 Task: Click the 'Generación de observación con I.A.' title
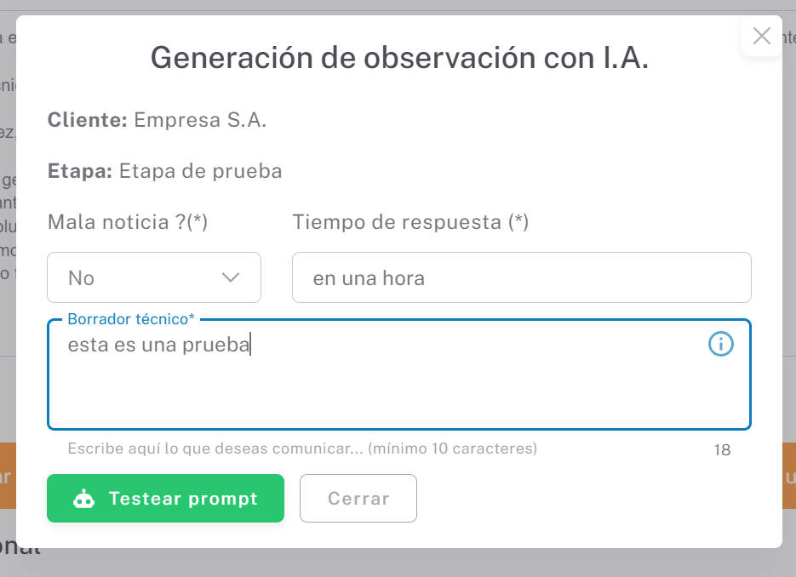click(399, 58)
